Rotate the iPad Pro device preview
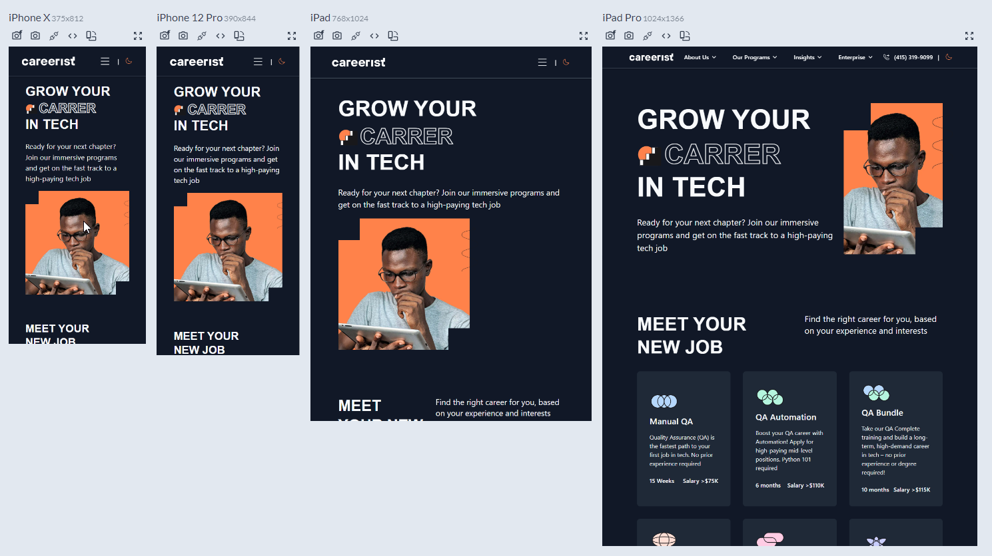This screenshot has height=556, width=992. 685,36
